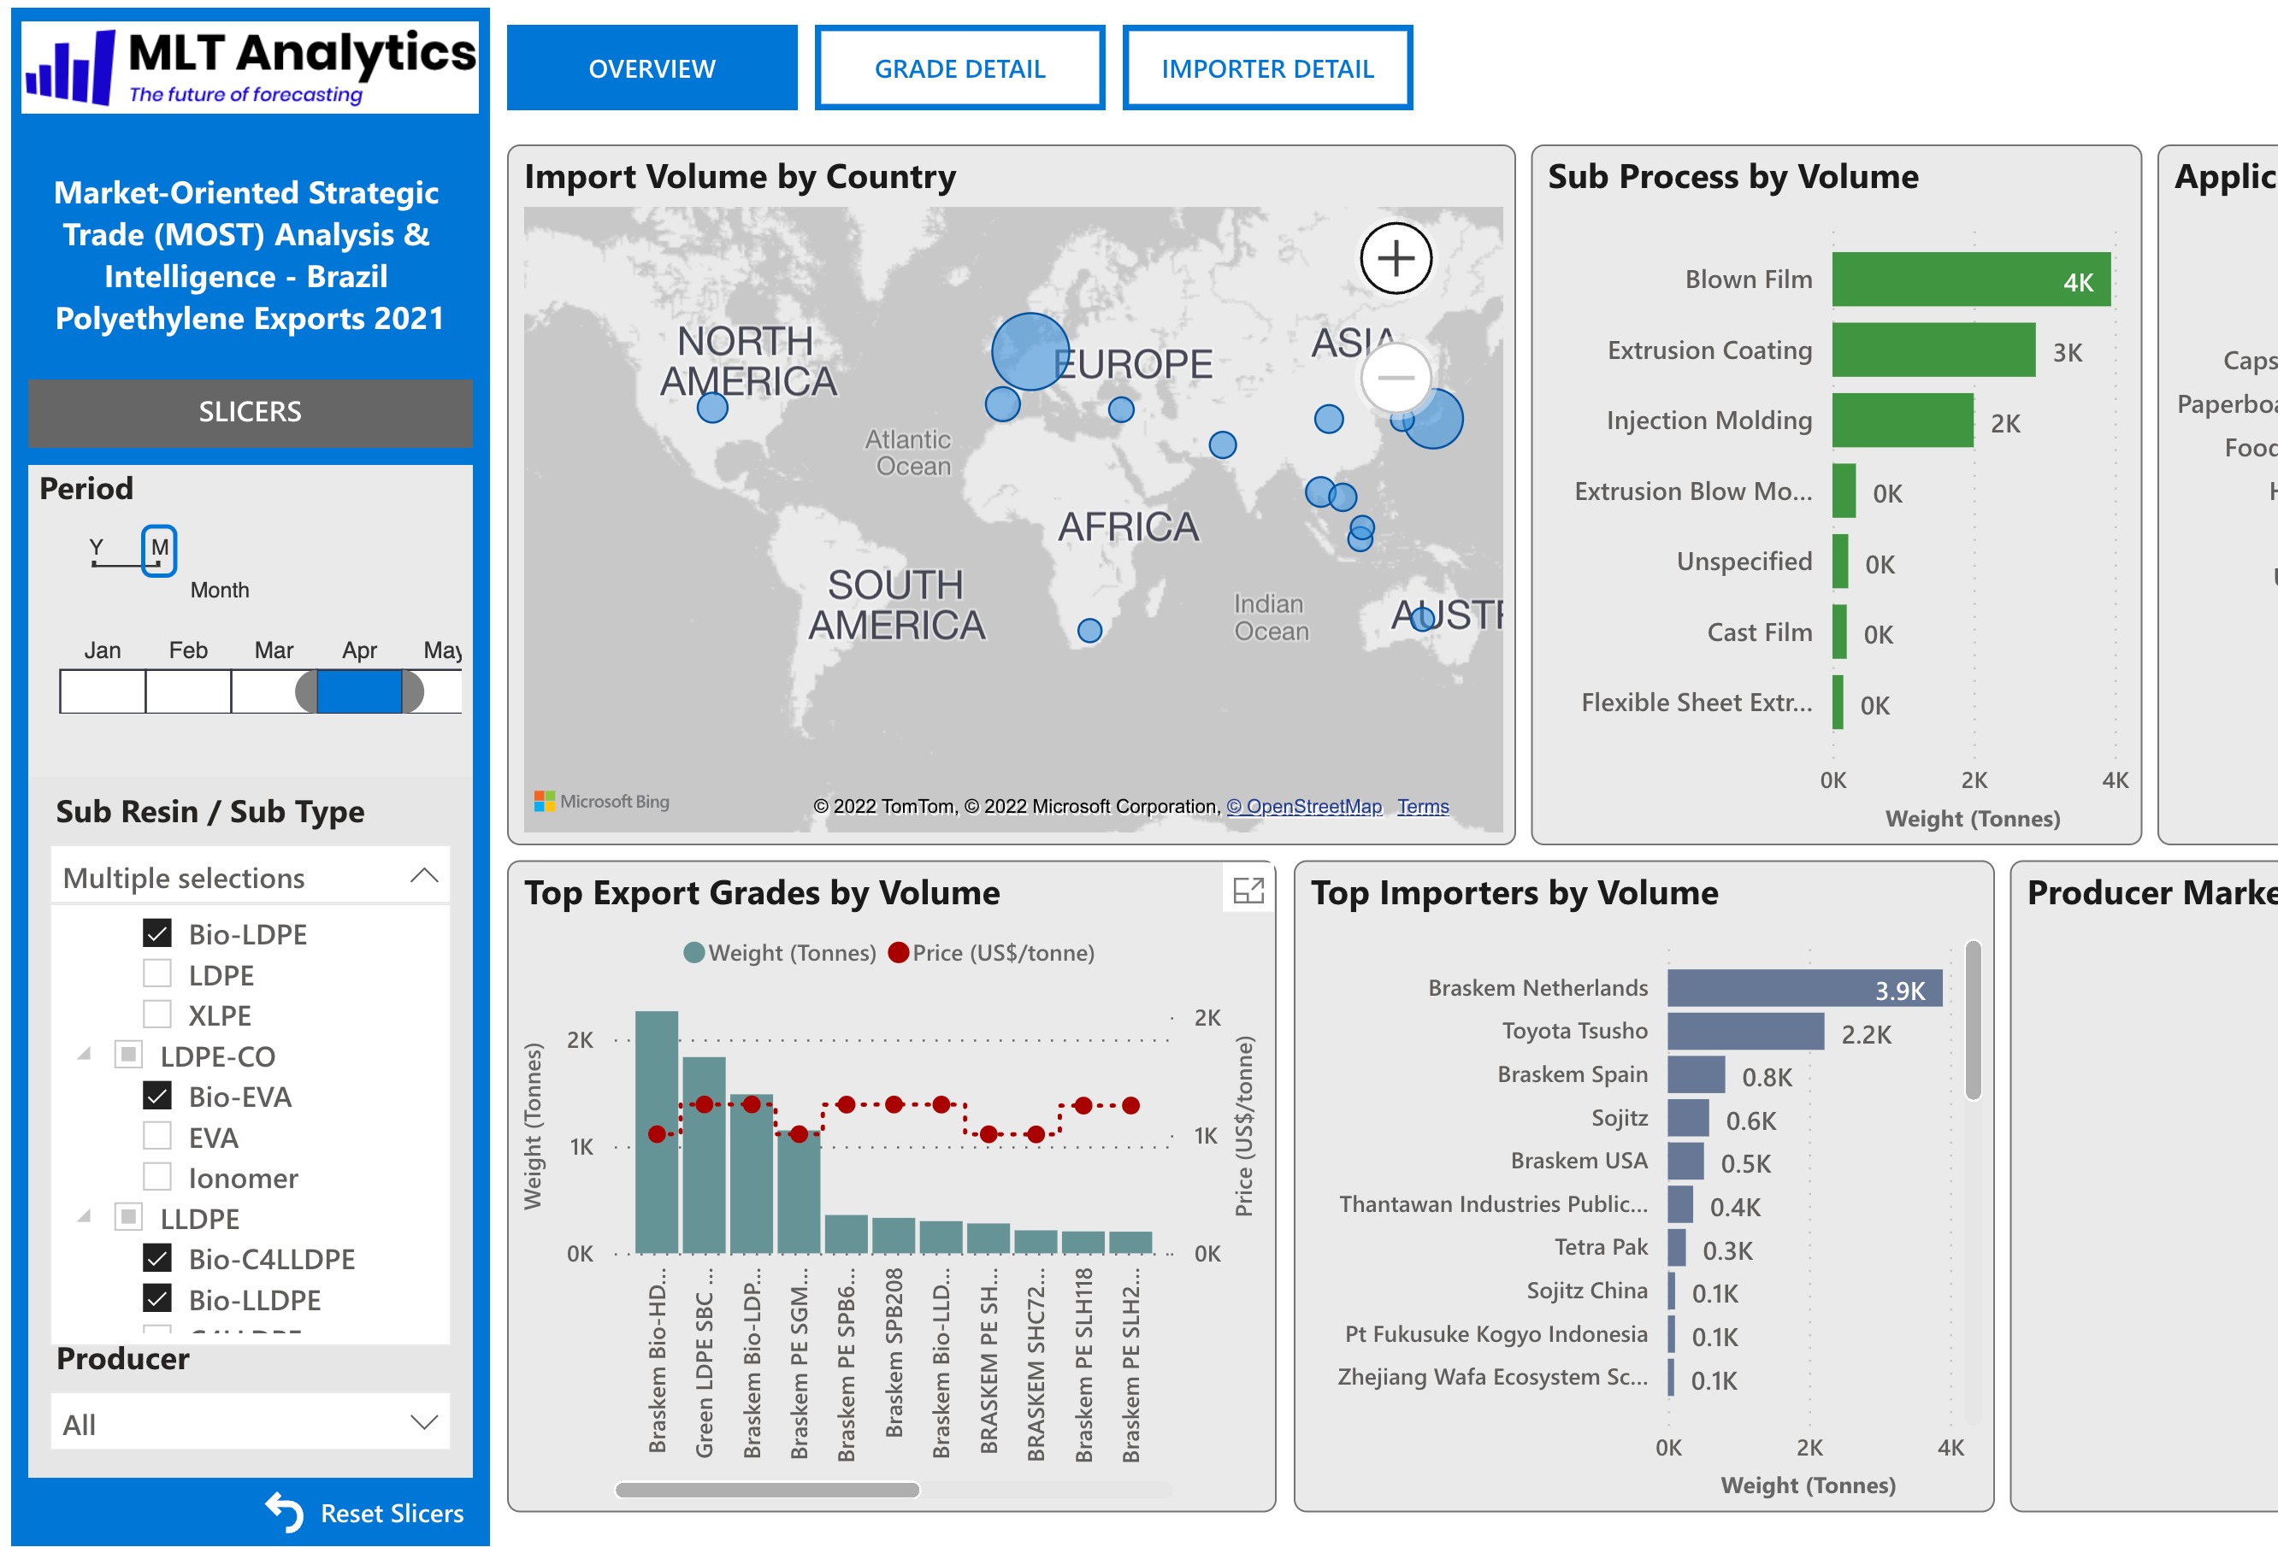Click the Reset Slicers arrow icon
The width and height of the screenshot is (2278, 1547).
coord(284,1512)
